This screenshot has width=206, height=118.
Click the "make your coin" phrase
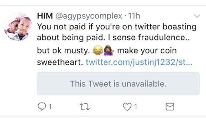147,51
